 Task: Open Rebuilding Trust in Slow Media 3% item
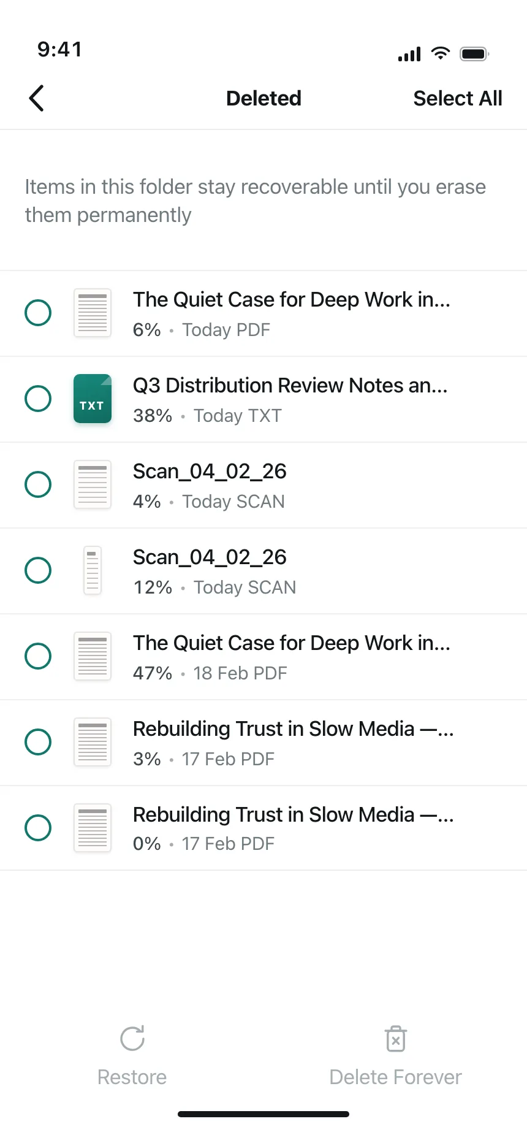(263, 743)
